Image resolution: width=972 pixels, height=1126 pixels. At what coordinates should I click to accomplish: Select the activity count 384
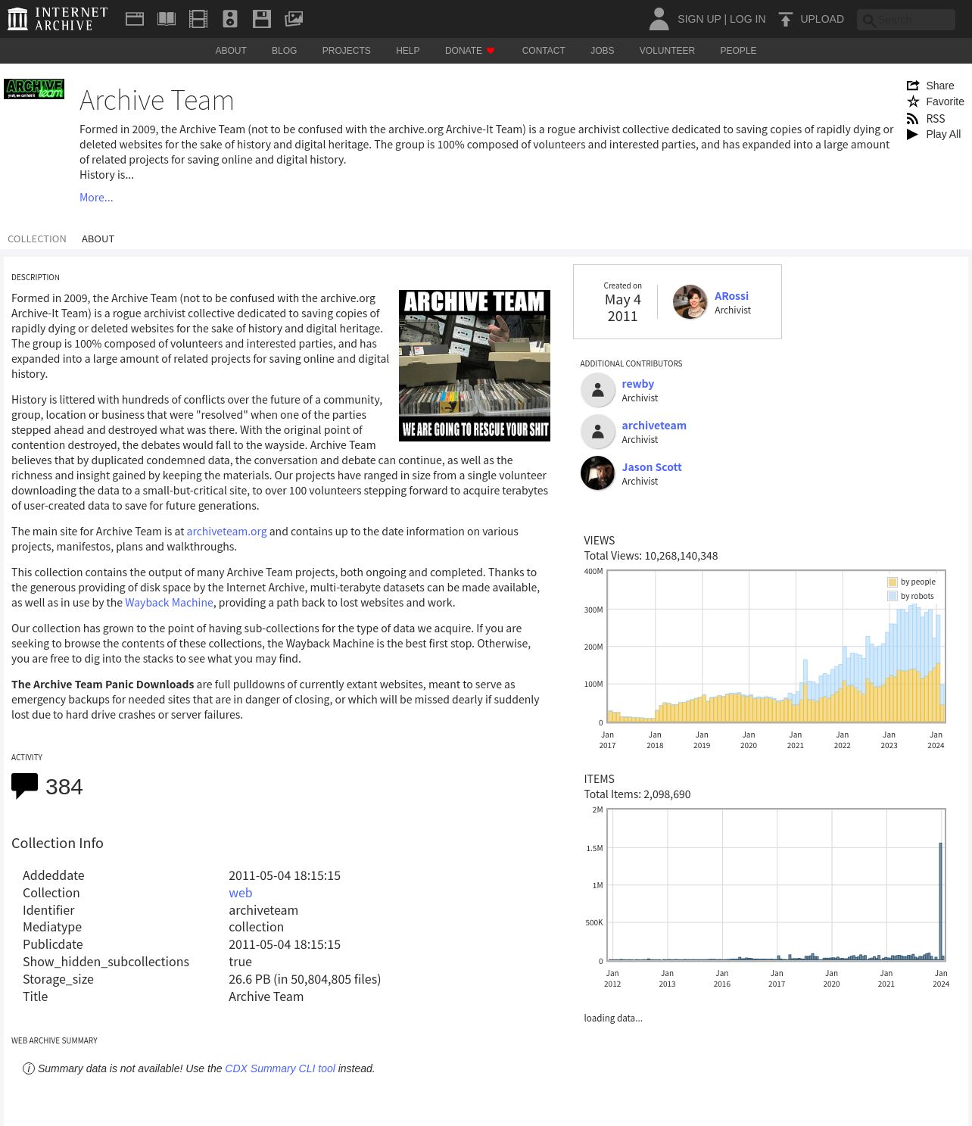(64, 787)
